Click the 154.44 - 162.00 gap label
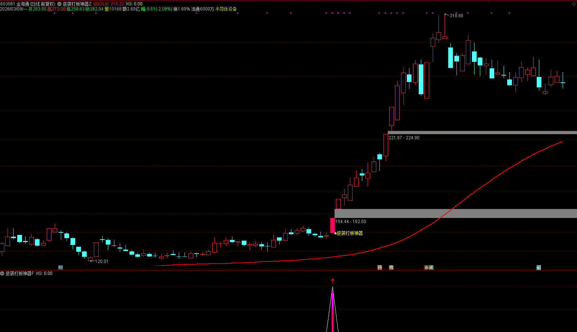 click(x=351, y=222)
